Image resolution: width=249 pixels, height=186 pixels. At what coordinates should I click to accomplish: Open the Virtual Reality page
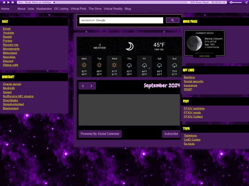113,9
